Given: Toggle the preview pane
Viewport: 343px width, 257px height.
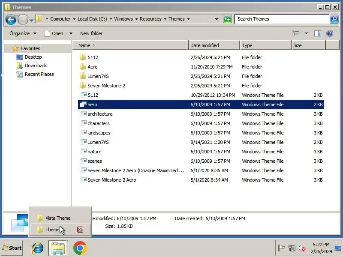Looking at the screenshot, I should [x=318, y=33].
